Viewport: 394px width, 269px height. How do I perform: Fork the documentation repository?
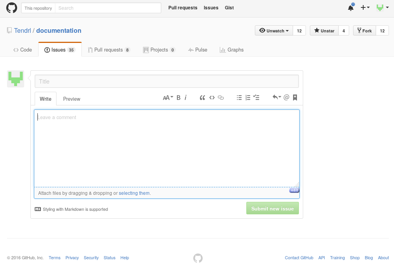(x=364, y=31)
